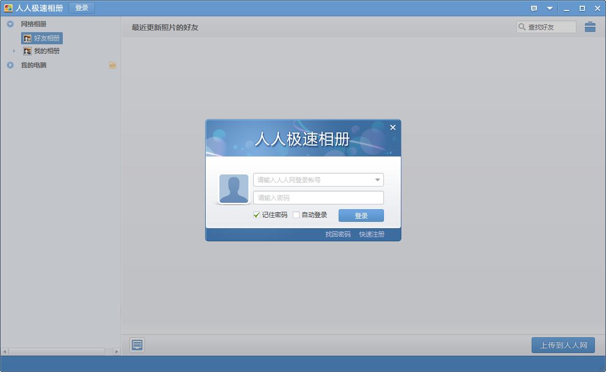Uncheck the 记住密码 checkbox
This screenshot has width=606, height=372.
[256, 215]
